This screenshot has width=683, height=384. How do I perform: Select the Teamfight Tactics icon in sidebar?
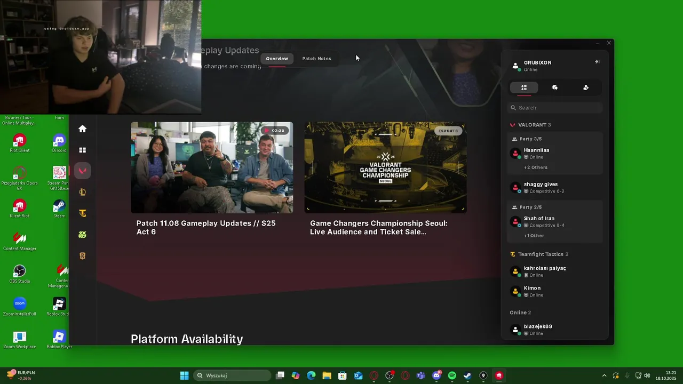click(x=82, y=213)
